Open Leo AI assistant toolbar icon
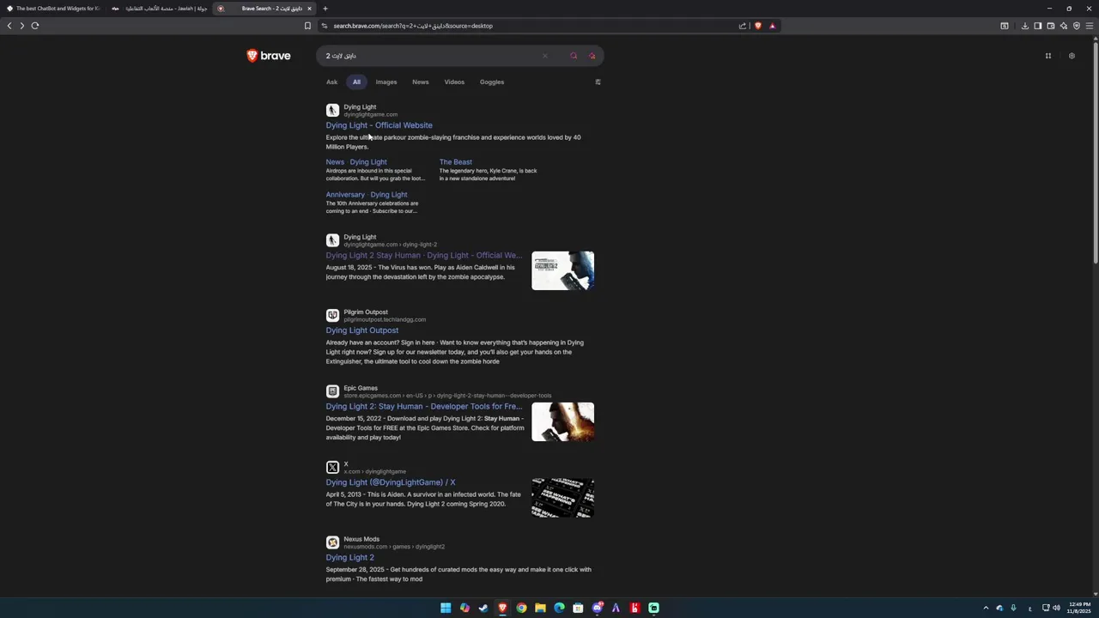The height and width of the screenshot is (618, 1099). pyautogui.click(x=1064, y=26)
